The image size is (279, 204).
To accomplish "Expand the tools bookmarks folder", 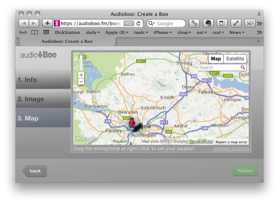I will pyautogui.click(x=141, y=33).
